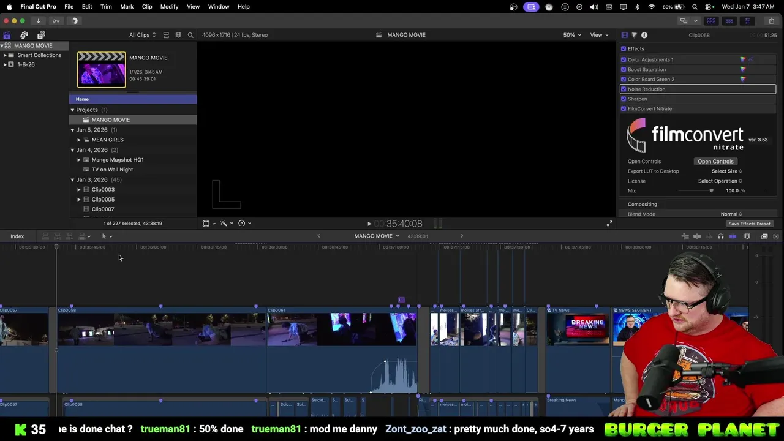This screenshot has height=441, width=784.
Task: Toggle the Inspector panel visibility button
Action: tap(747, 21)
